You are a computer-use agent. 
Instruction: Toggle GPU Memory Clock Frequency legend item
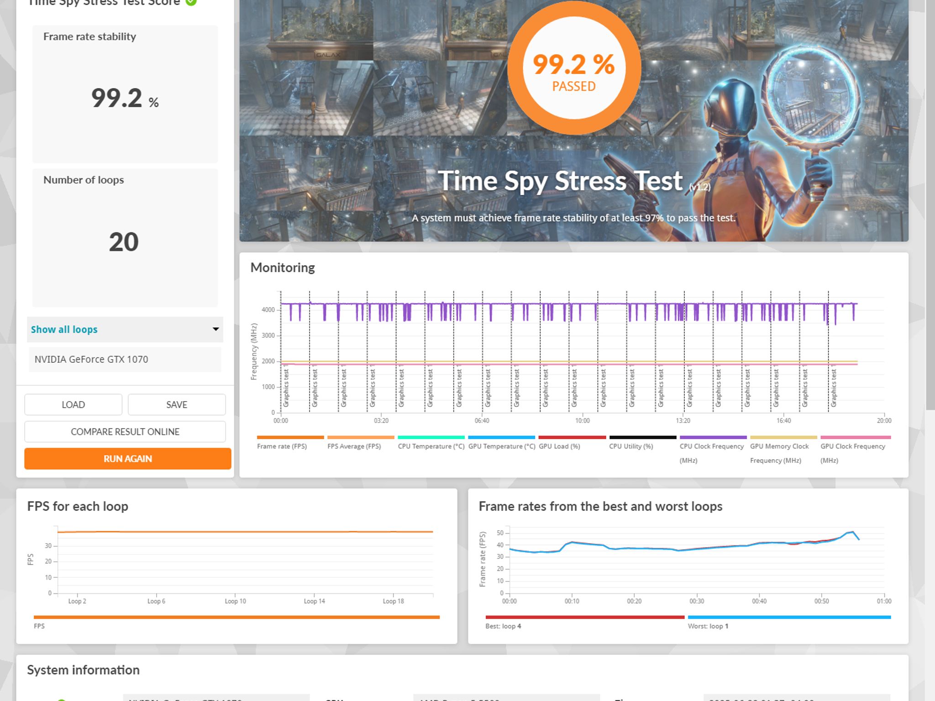coord(783,450)
